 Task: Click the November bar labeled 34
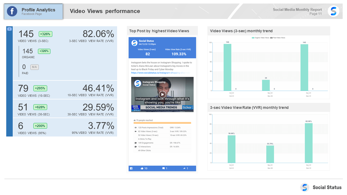[266, 85]
